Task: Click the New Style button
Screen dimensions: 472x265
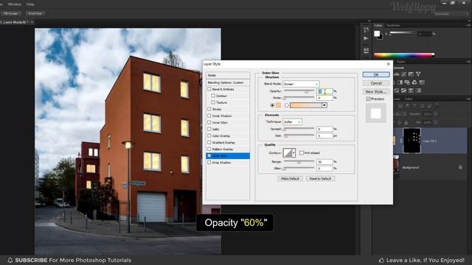Action: 376,91
